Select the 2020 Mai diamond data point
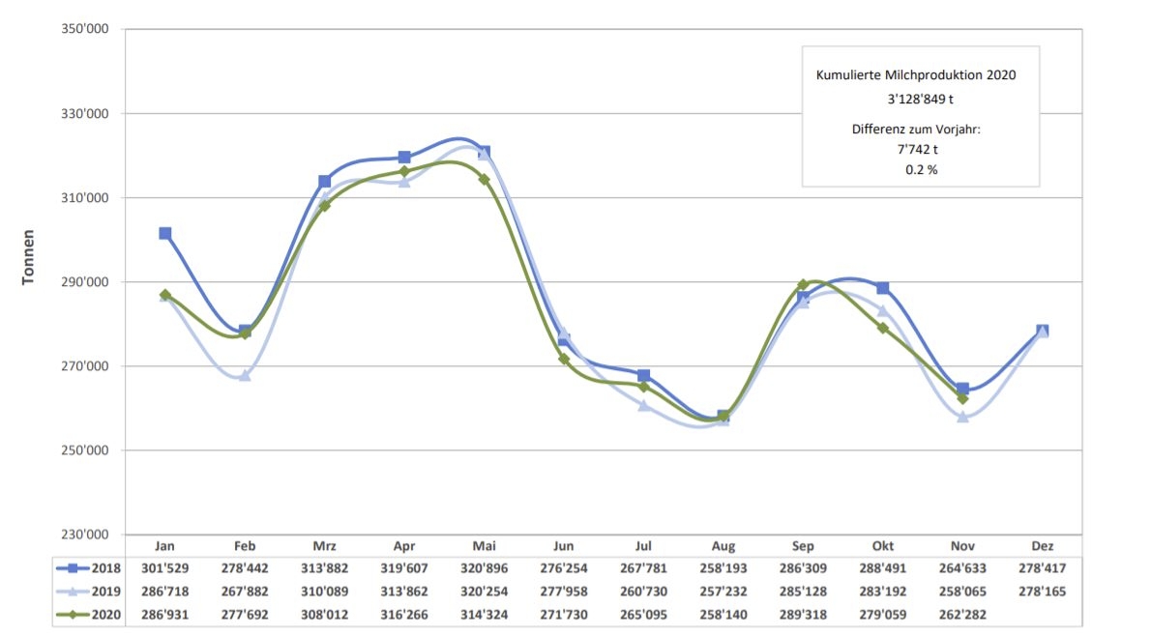 [x=484, y=180]
